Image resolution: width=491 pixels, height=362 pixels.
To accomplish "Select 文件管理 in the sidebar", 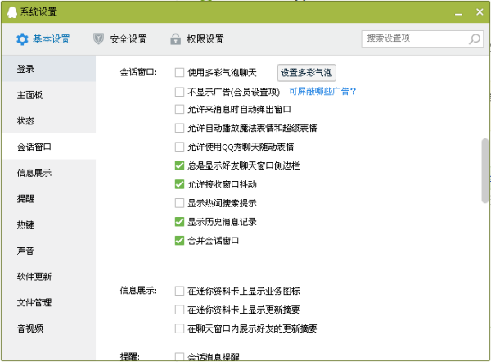I will pos(48,302).
